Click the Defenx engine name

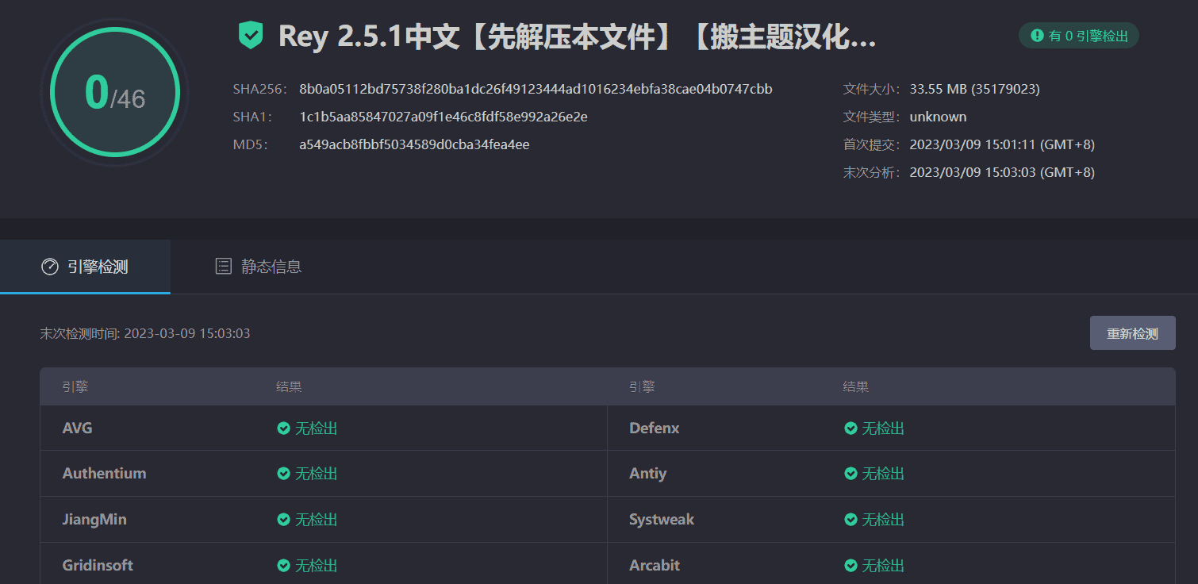[655, 428]
